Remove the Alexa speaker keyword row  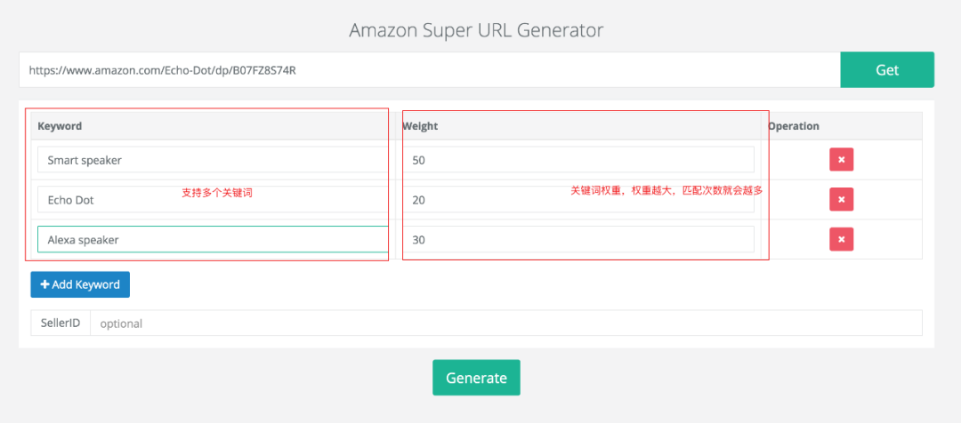(841, 239)
